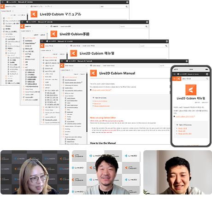The image size is (212, 200).
Task: Open manual selector dropdown in Korean window
Action: pos(56,46)
